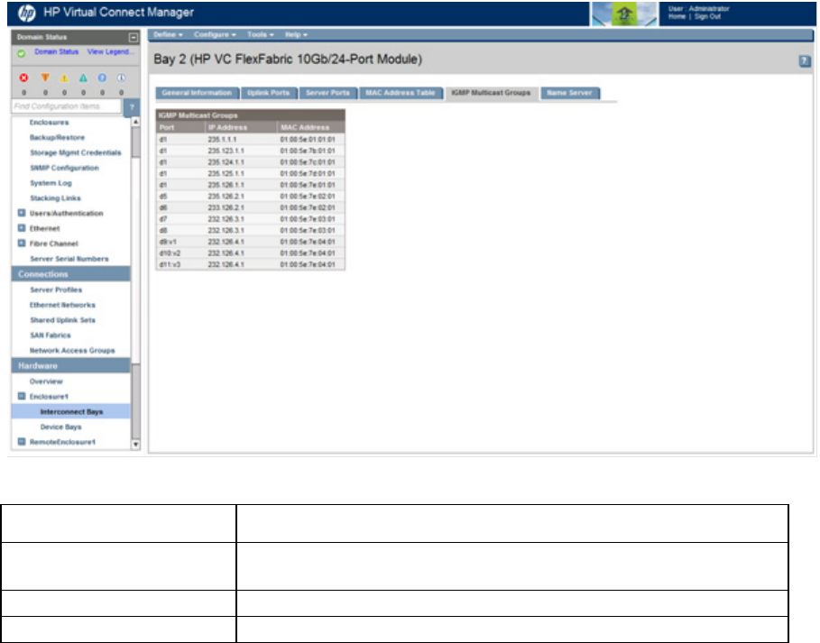
Task: Open Network Access Groups item
Action: 72,350
